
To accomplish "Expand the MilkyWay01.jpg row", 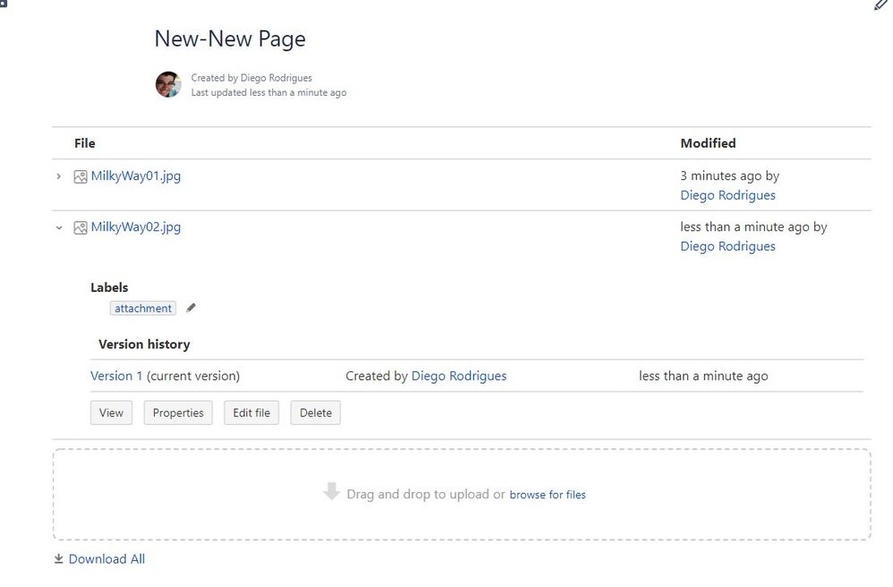I will pyautogui.click(x=59, y=176).
